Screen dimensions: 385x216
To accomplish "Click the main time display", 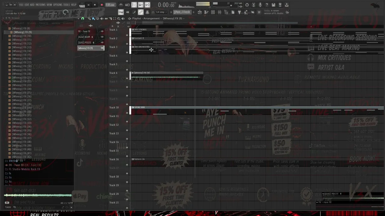I will (x=166, y=5).
